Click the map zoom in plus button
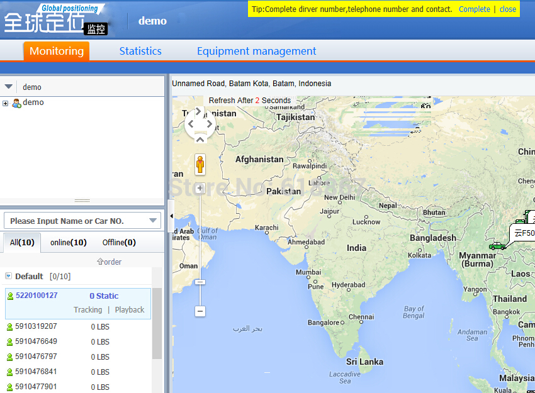Screen dimensions: 535x393 tap(200, 188)
